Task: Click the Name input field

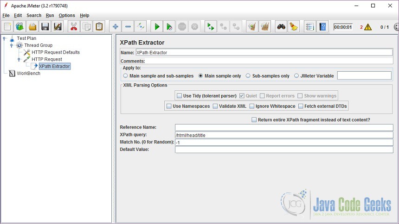Action: (264, 53)
